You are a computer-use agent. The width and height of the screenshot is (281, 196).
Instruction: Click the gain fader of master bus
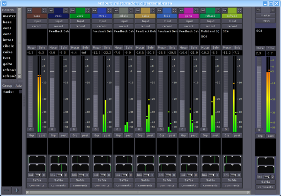[x=259, y=92]
